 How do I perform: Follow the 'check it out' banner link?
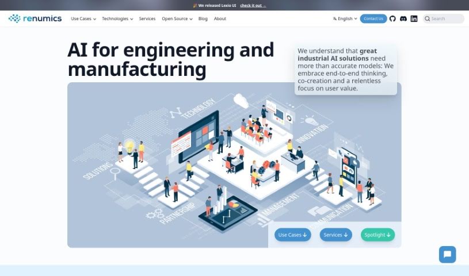tap(253, 5)
